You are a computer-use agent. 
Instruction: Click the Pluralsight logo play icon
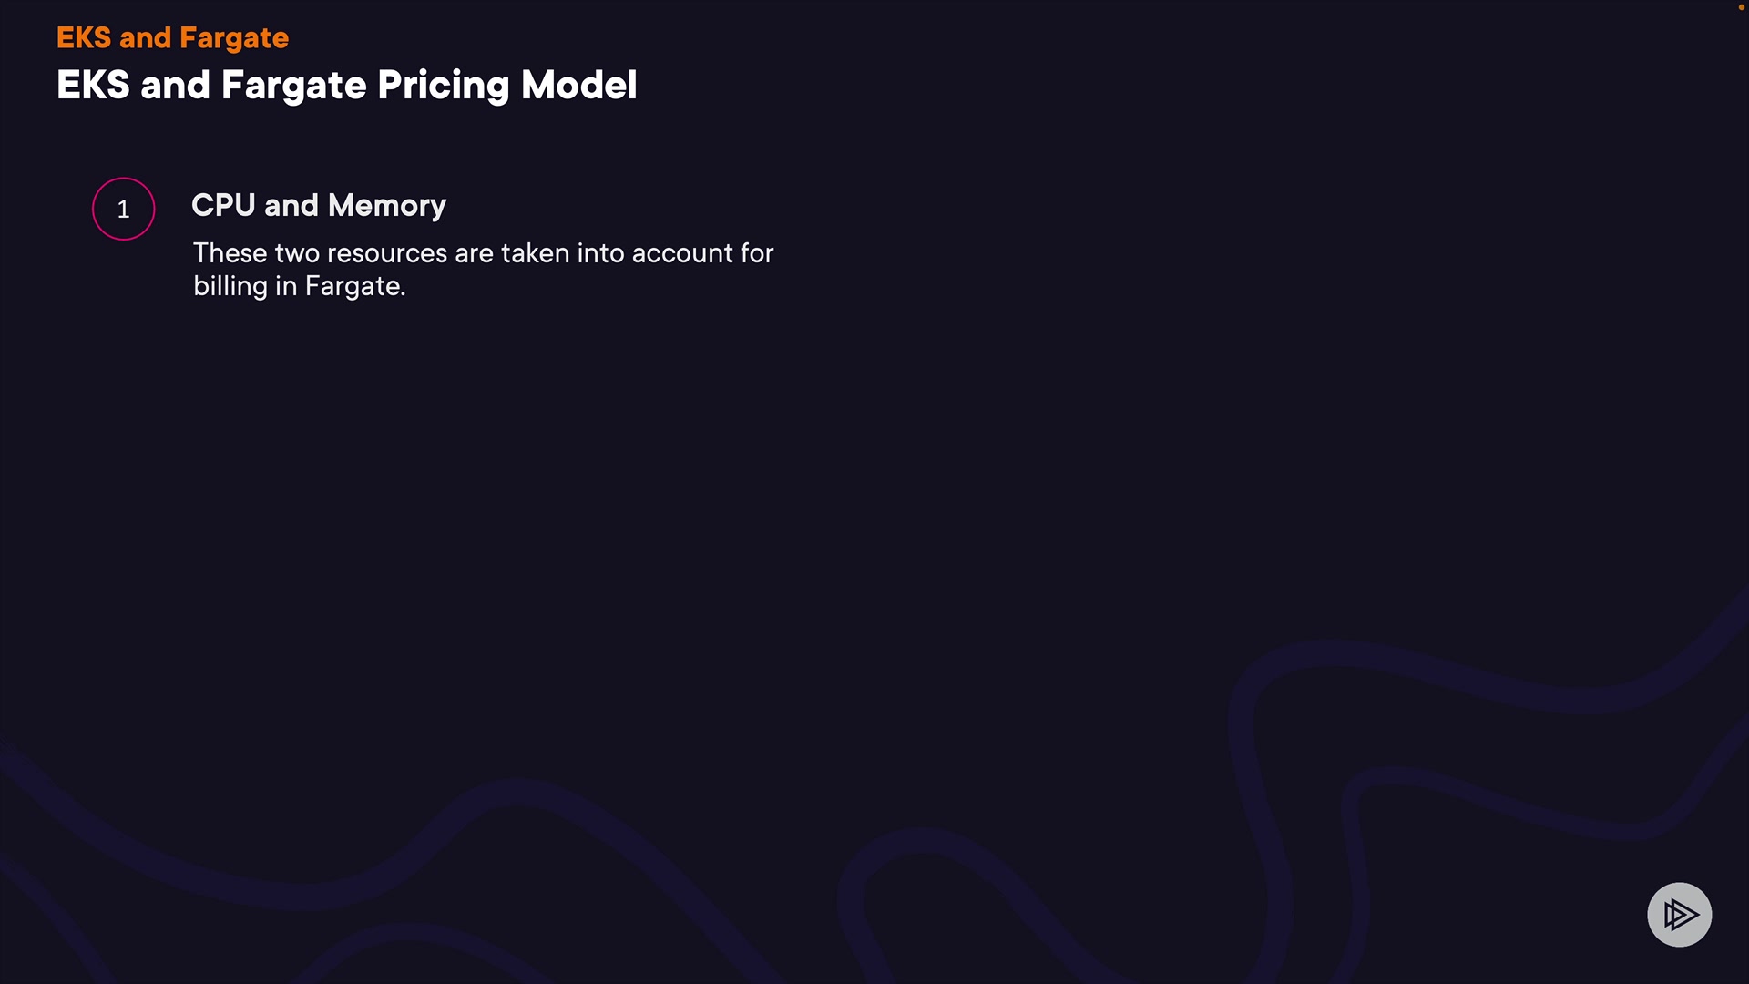(1679, 914)
